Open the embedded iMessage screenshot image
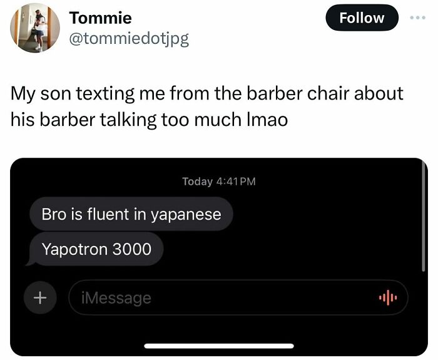Viewport: 438px width, 360px height. (219, 257)
